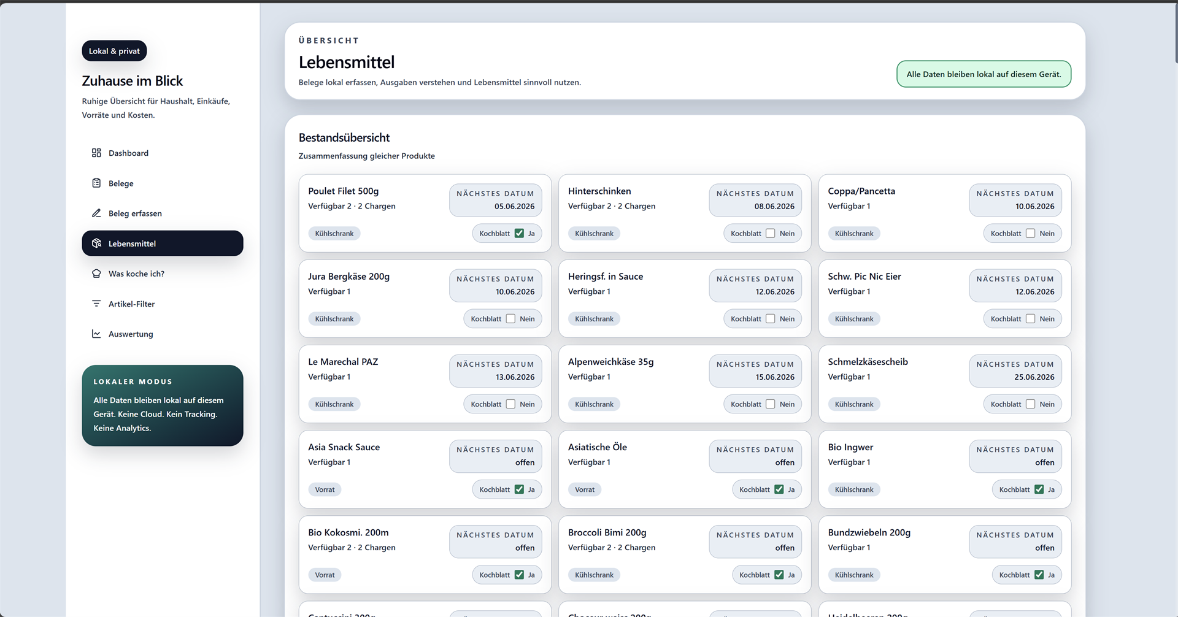Click the Auswertung chart icon
The image size is (1178, 617).
coord(96,334)
